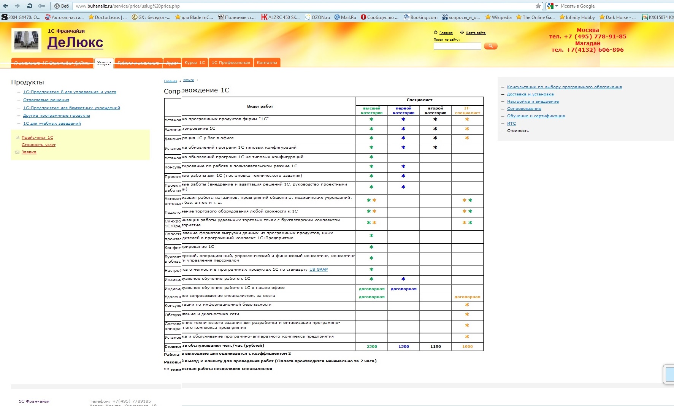Screen dimensions: 674x406
Task: Reload the page with the refresh icon
Action: tap(30, 6)
